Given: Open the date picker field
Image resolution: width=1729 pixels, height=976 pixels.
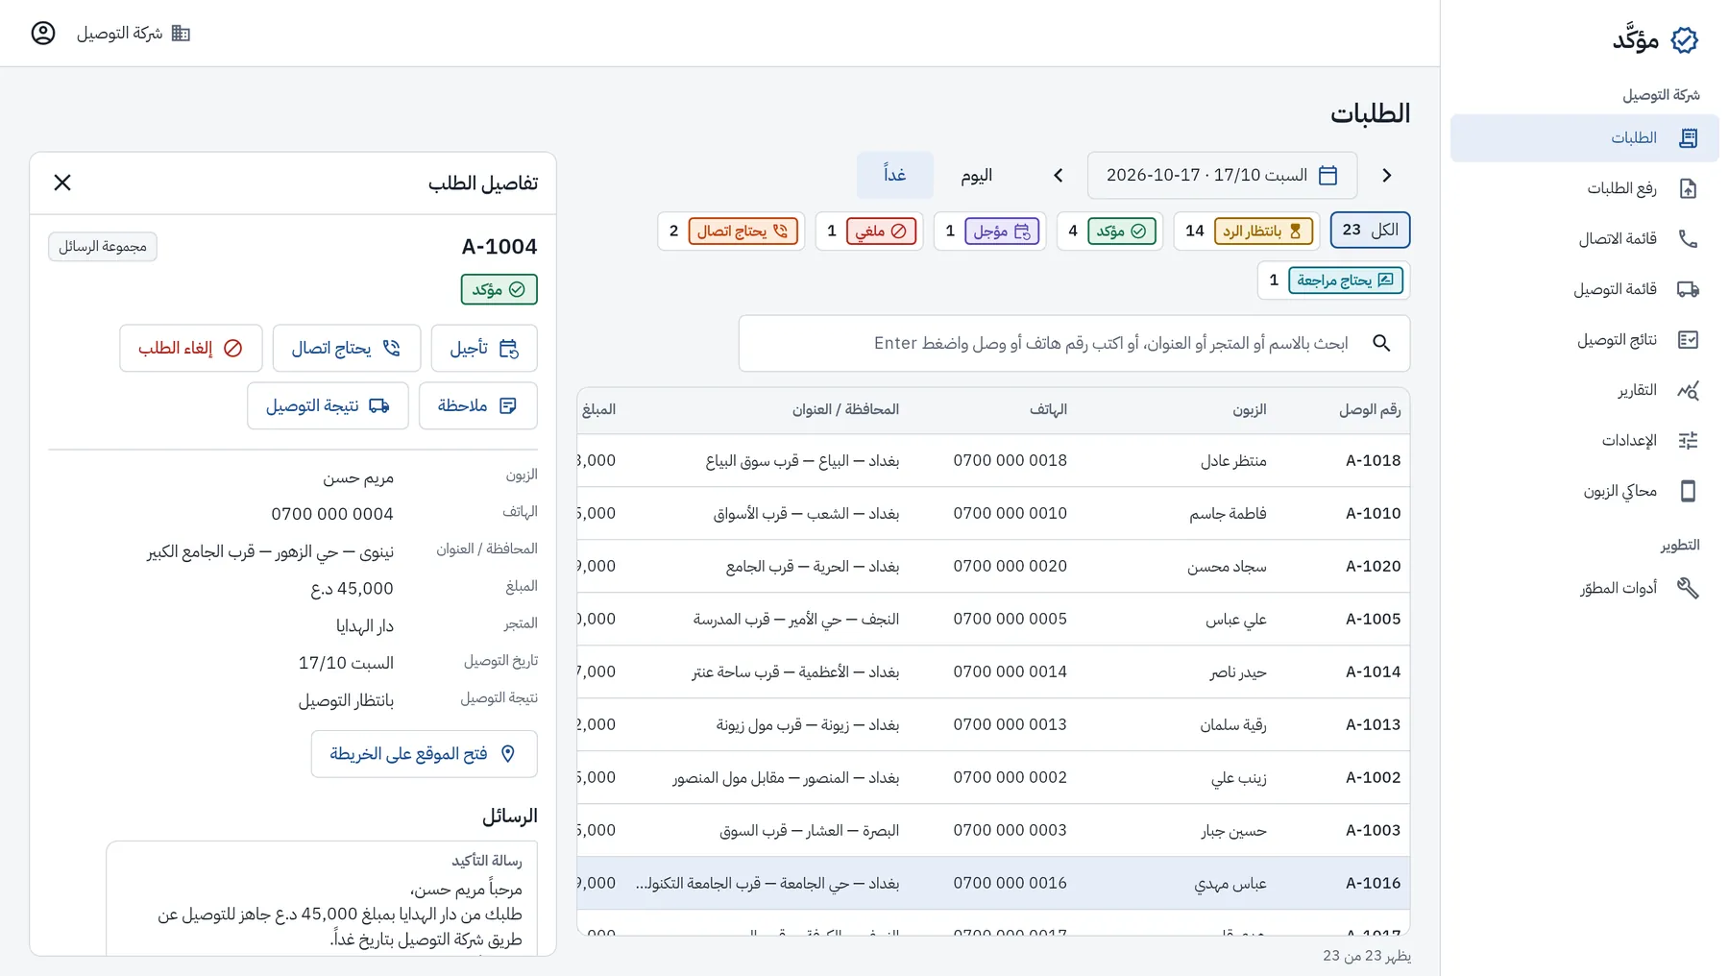Looking at the screenshot, I should pyautogui.click(x=1222, y=175).
